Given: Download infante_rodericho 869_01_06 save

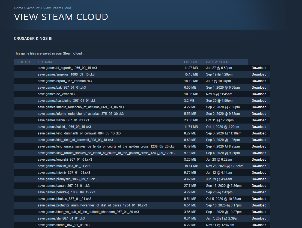Looking at the screenshot, I should 259,107.
